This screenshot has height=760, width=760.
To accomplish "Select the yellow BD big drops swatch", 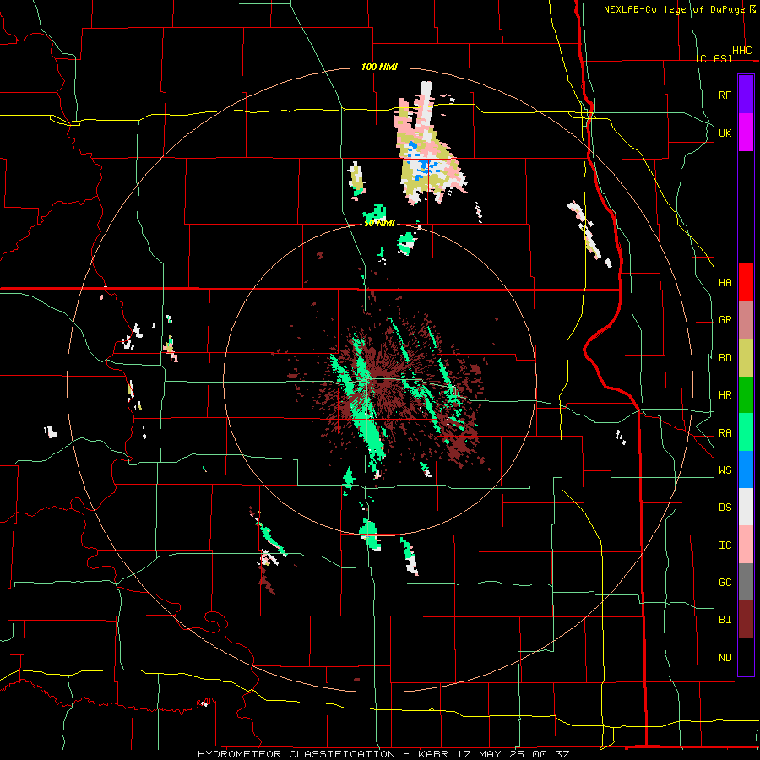I will click(746, 358).
